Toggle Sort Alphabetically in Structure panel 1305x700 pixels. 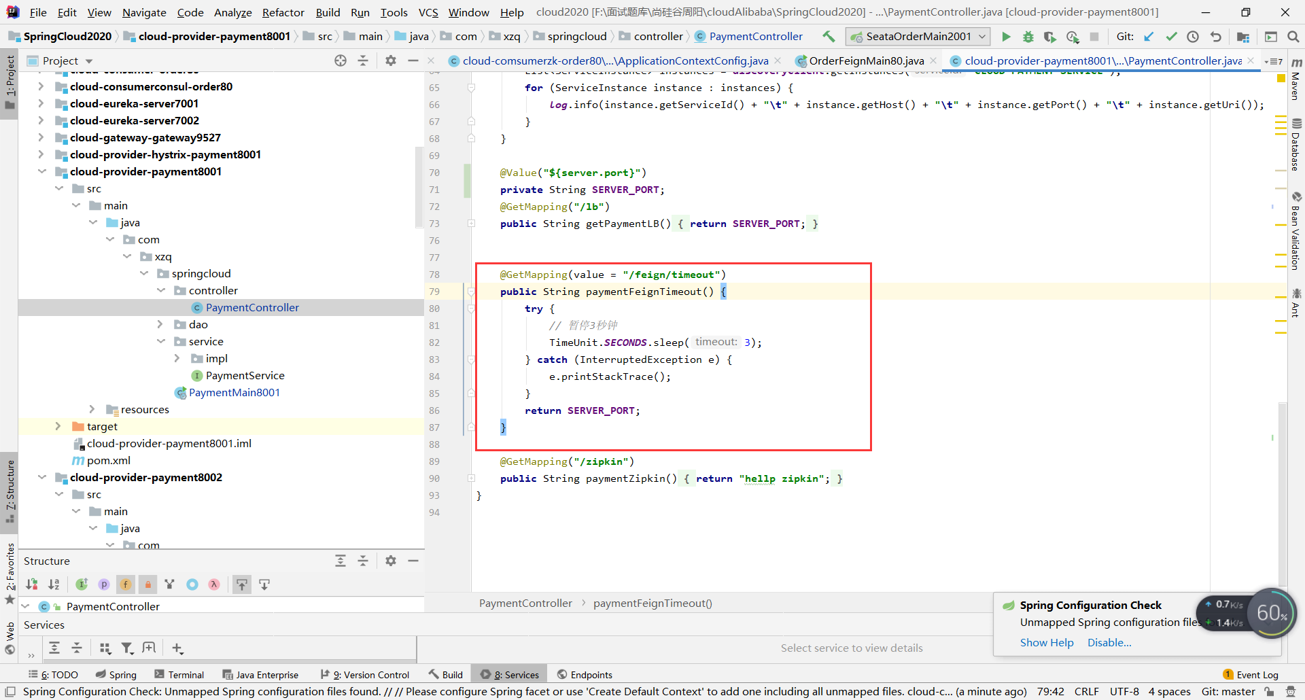(x=54, y=584)
